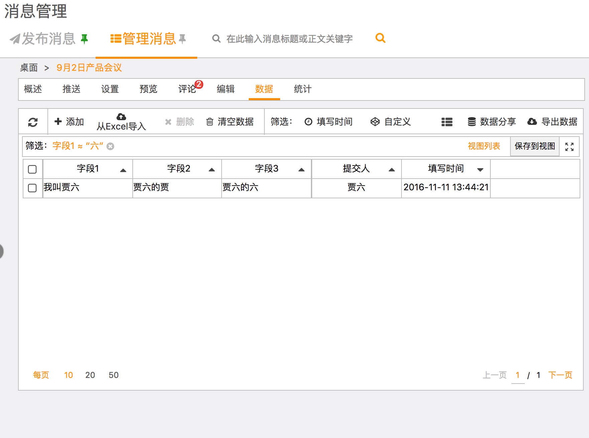Open the 概述 tab
The image size is (589, 438).
[x=33, y=89]
